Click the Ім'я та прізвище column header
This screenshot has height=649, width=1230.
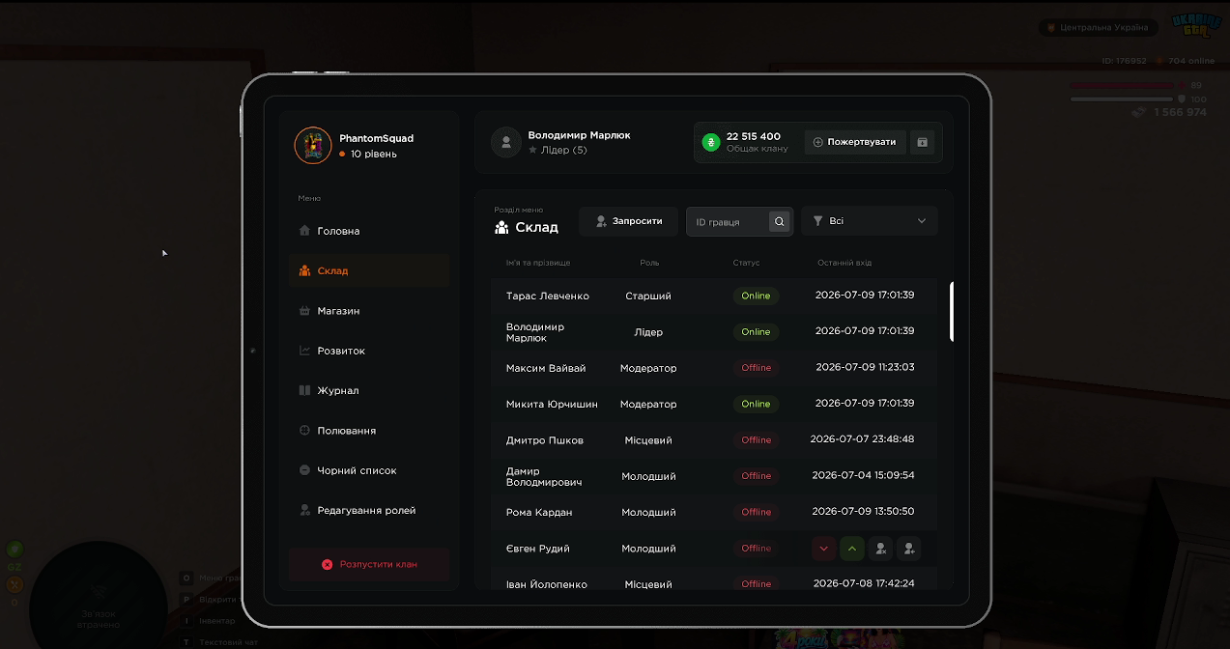coord(538,263)
